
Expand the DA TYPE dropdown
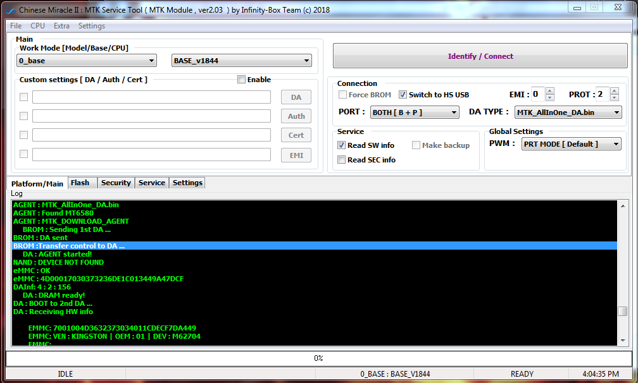tap(568, 112)
